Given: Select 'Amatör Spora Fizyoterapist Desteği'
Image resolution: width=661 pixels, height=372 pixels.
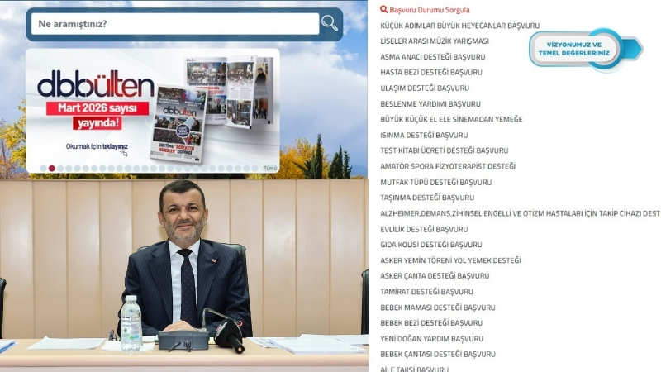Looking at the screenshot, I should coord(448,167).
